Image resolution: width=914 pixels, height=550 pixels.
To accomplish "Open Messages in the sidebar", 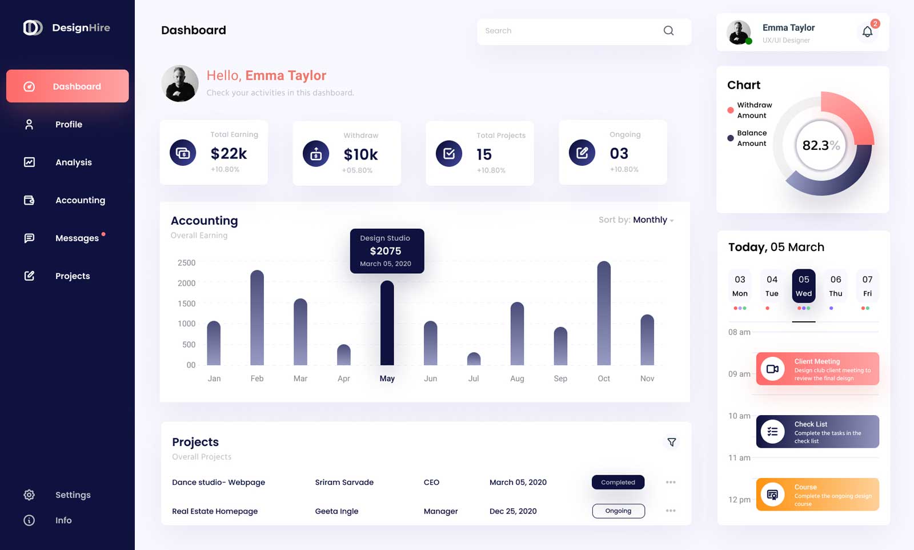I will 77,238.
